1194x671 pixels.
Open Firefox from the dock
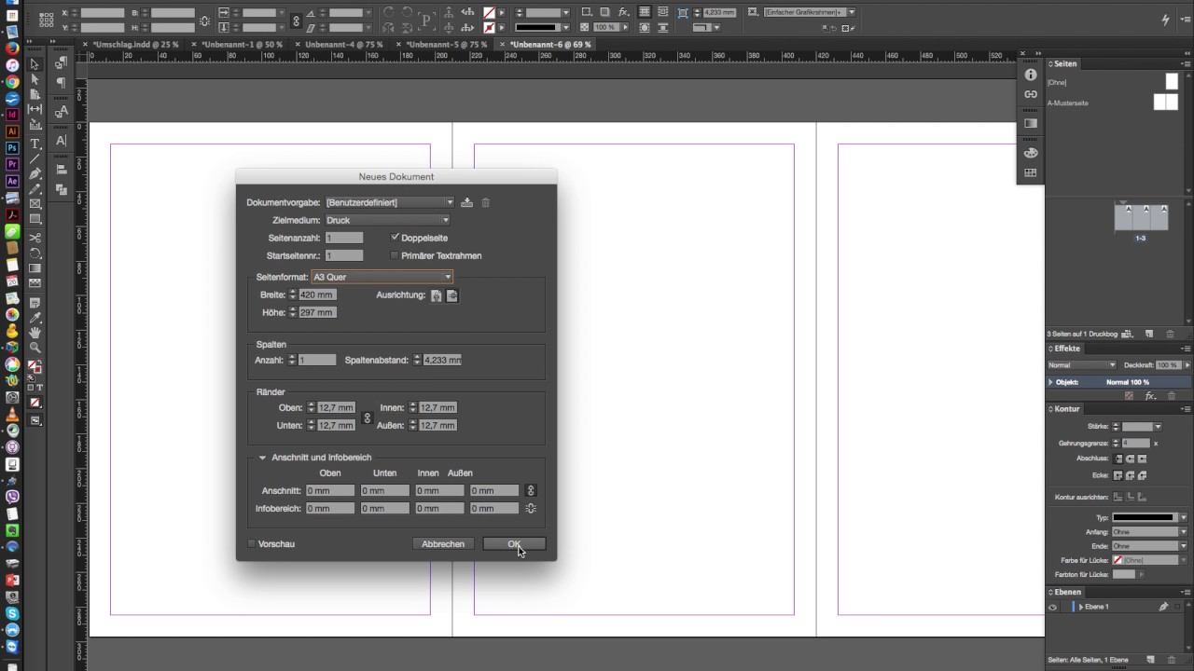point(12,48)
